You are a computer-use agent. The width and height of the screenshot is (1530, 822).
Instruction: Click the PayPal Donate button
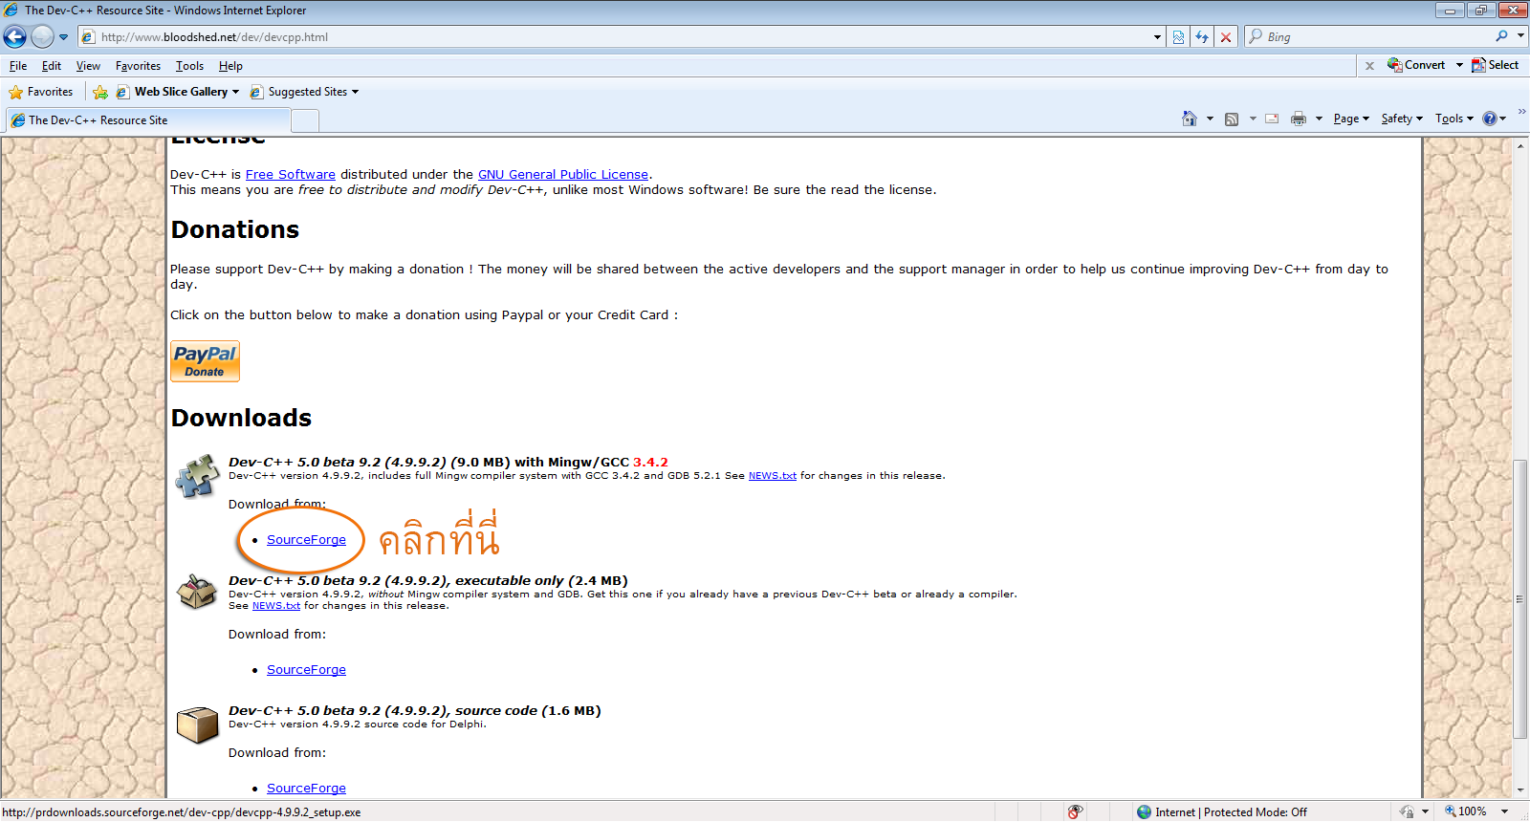click(205, 361)
